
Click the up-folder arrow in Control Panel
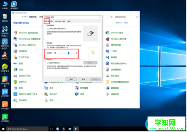coord(23,17)
